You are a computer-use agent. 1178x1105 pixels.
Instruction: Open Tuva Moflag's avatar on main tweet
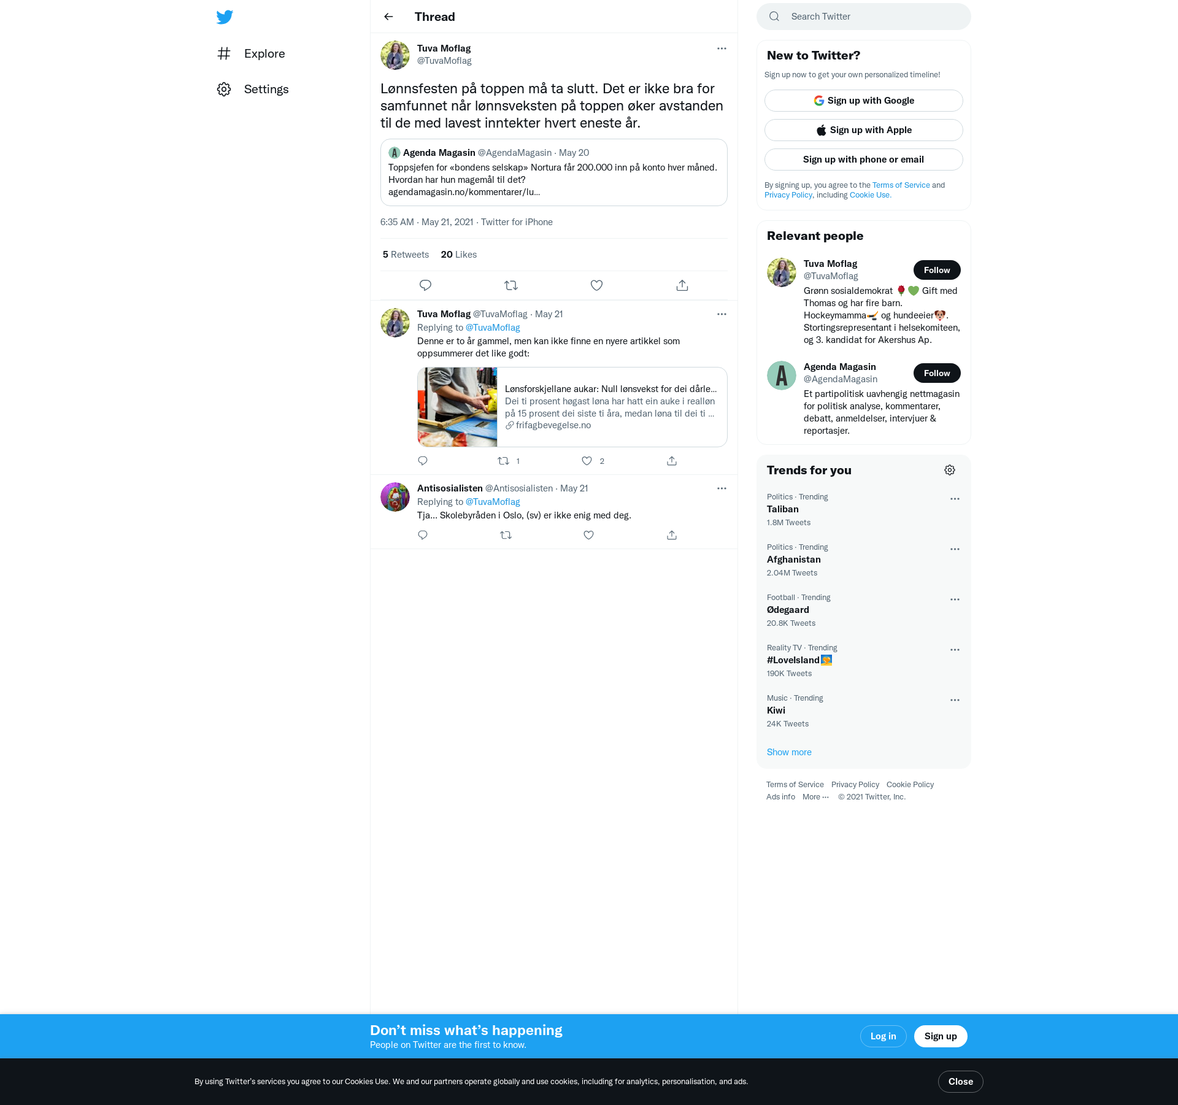coord(395,55)
